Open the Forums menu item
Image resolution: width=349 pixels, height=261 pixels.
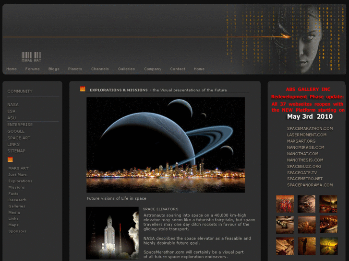click(33, 69)
